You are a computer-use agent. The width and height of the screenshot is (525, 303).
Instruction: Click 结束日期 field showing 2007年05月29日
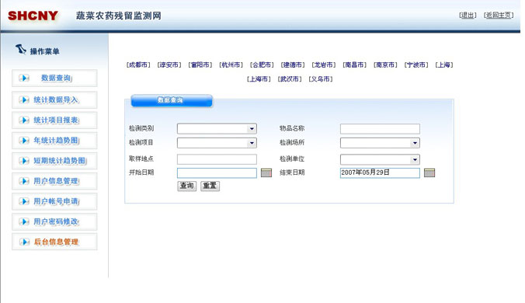coord(380,172)
